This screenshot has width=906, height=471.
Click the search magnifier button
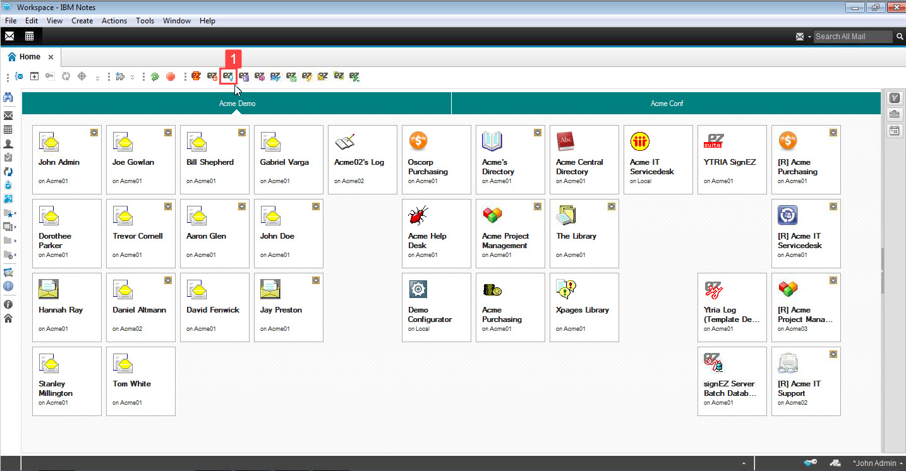pos(900,36)
